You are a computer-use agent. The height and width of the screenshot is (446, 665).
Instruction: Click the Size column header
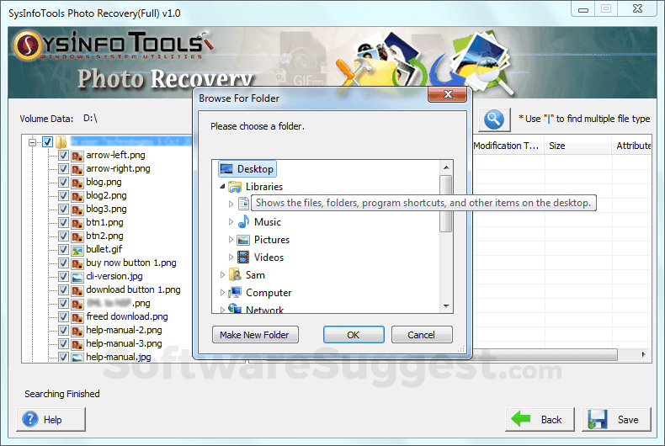click(578, 146)
